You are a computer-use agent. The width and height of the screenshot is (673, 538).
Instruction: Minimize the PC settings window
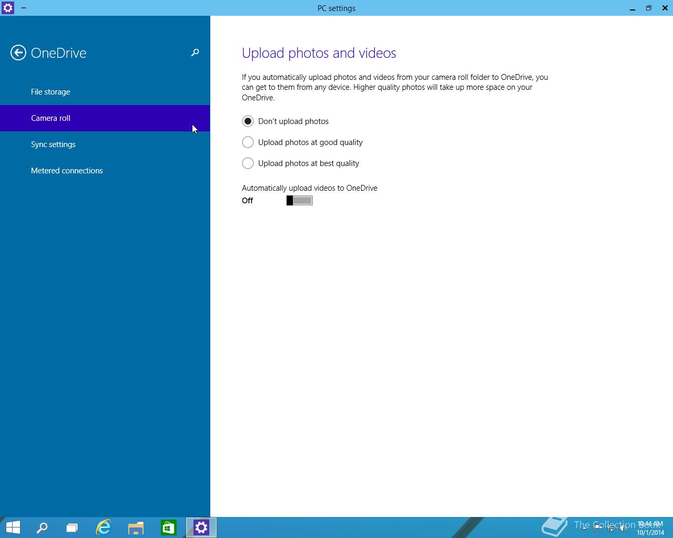tap(633, 8)
